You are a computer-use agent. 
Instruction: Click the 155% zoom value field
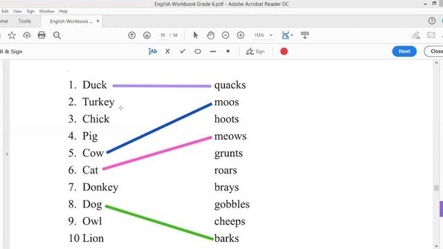coord(260,35)
